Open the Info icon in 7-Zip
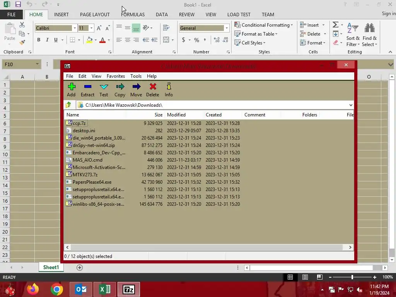This screenshot has width=396, height=297. pos(169,90)
